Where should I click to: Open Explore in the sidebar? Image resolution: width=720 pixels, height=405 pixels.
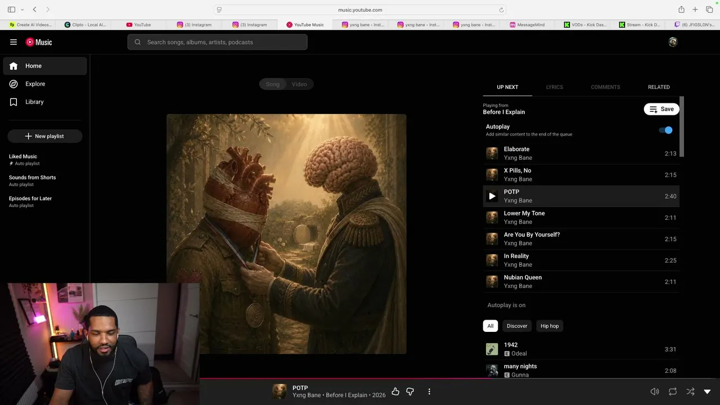coord(45,84)
